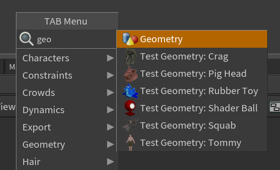Click the network layout icon at right edge
280x170 pixels.
(x=275, y=107)
